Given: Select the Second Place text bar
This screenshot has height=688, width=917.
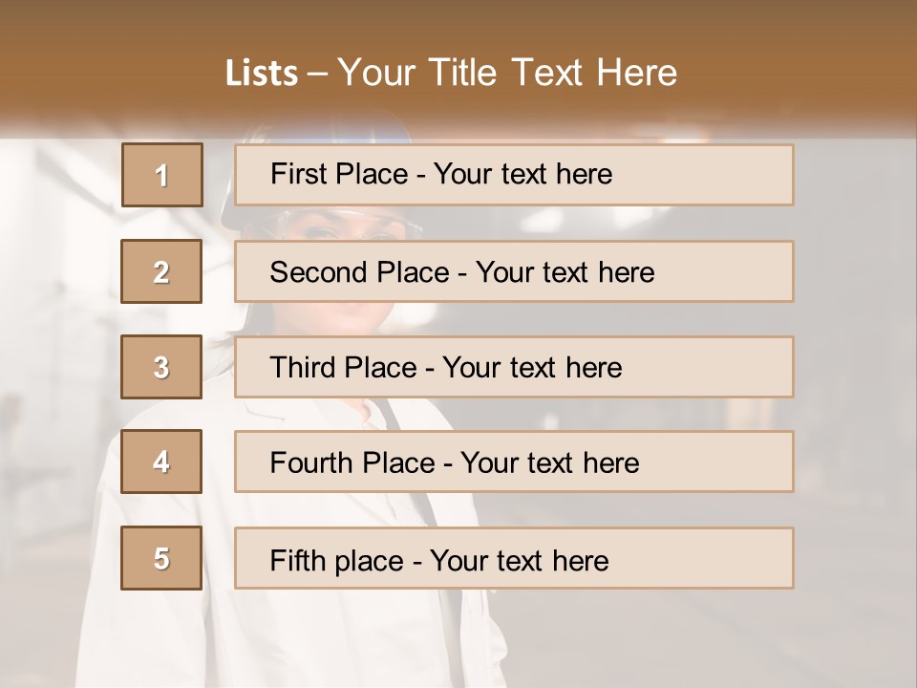Looking at the screenshot, I should (x=514, y=271).
